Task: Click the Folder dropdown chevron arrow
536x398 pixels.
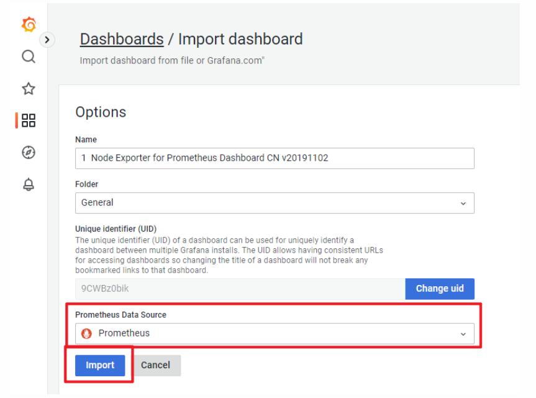Action: pyautogui.click(x=463, y=203)
